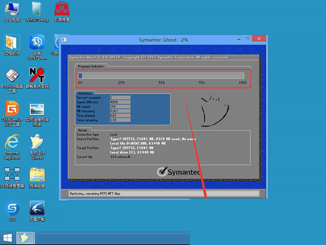The image size is (326, 245).
Task: Click the Statistics group label
Action: click(84, 93)
